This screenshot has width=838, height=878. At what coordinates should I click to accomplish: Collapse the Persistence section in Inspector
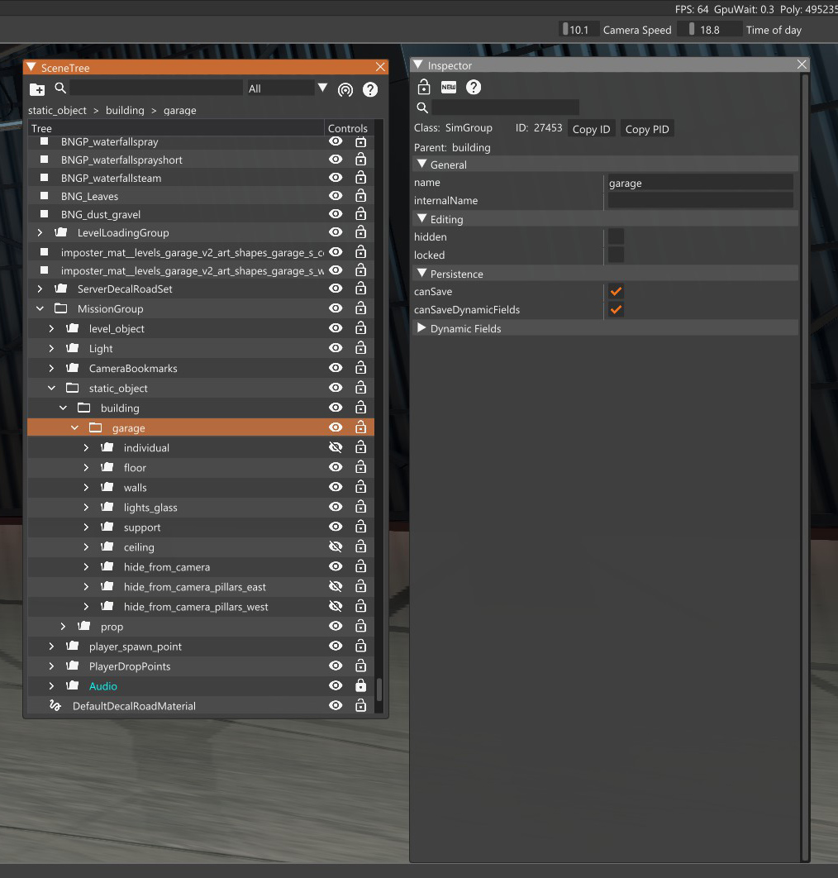tap(421, 274)
